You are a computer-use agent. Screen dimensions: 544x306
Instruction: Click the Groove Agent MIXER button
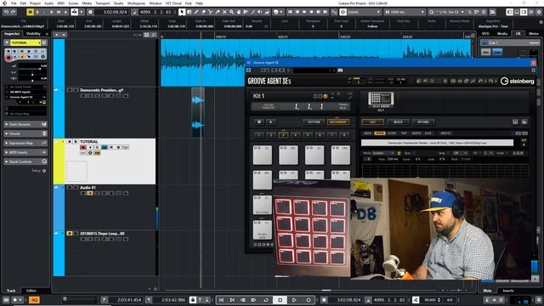click(x=398, y=122)
